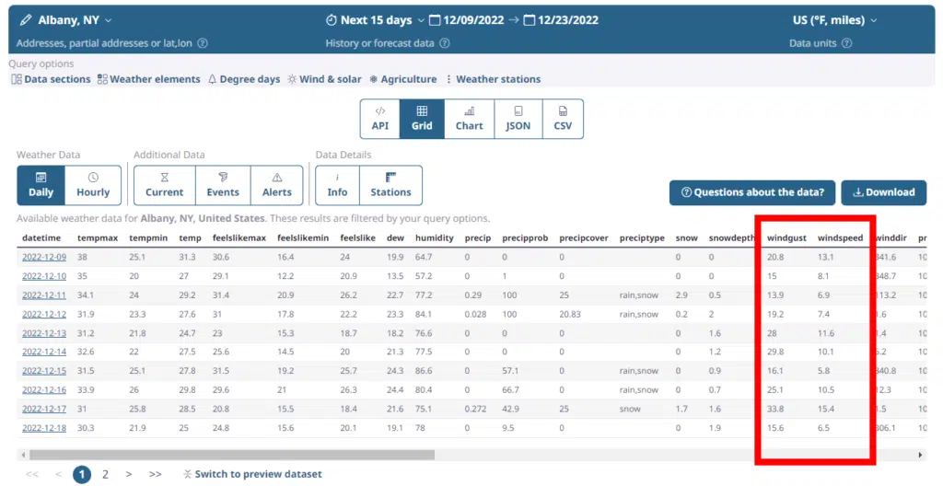Open the Next 15 days period dropdown
This screenshot has width=943, height=486.
tap(421, 20)
